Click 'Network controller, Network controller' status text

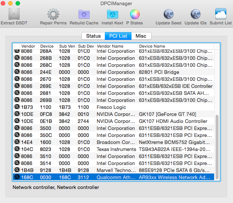tap(56, 187)
